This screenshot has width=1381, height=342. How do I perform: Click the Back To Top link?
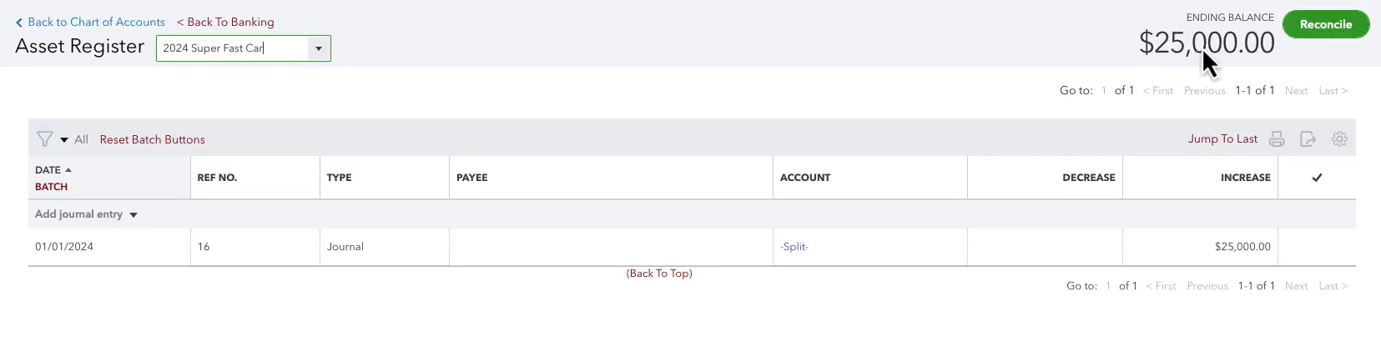click(x=659, y=274)
